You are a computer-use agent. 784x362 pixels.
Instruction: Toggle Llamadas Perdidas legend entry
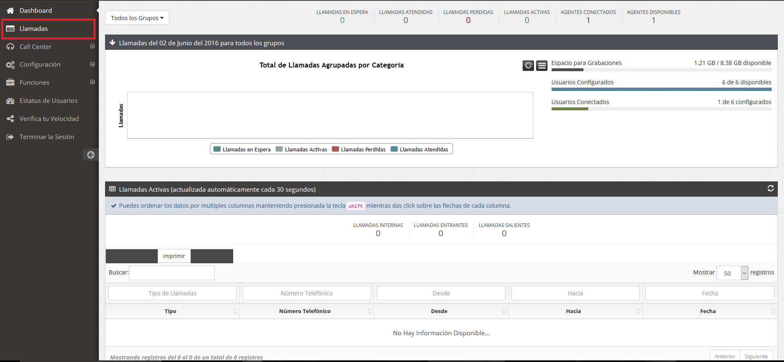359,149
